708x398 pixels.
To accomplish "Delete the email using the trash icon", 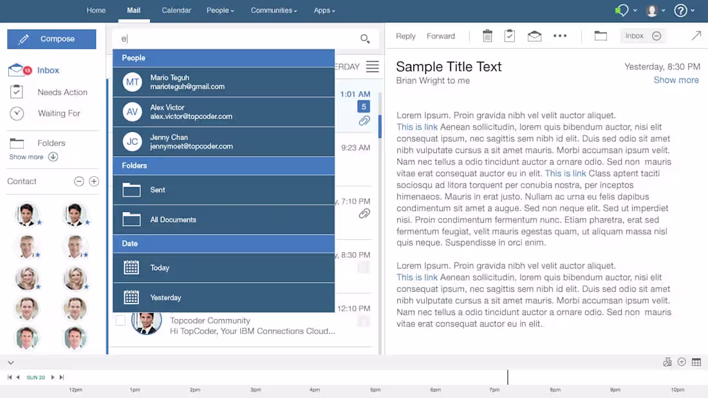I will pyautogui.click(x=487, y=36).
